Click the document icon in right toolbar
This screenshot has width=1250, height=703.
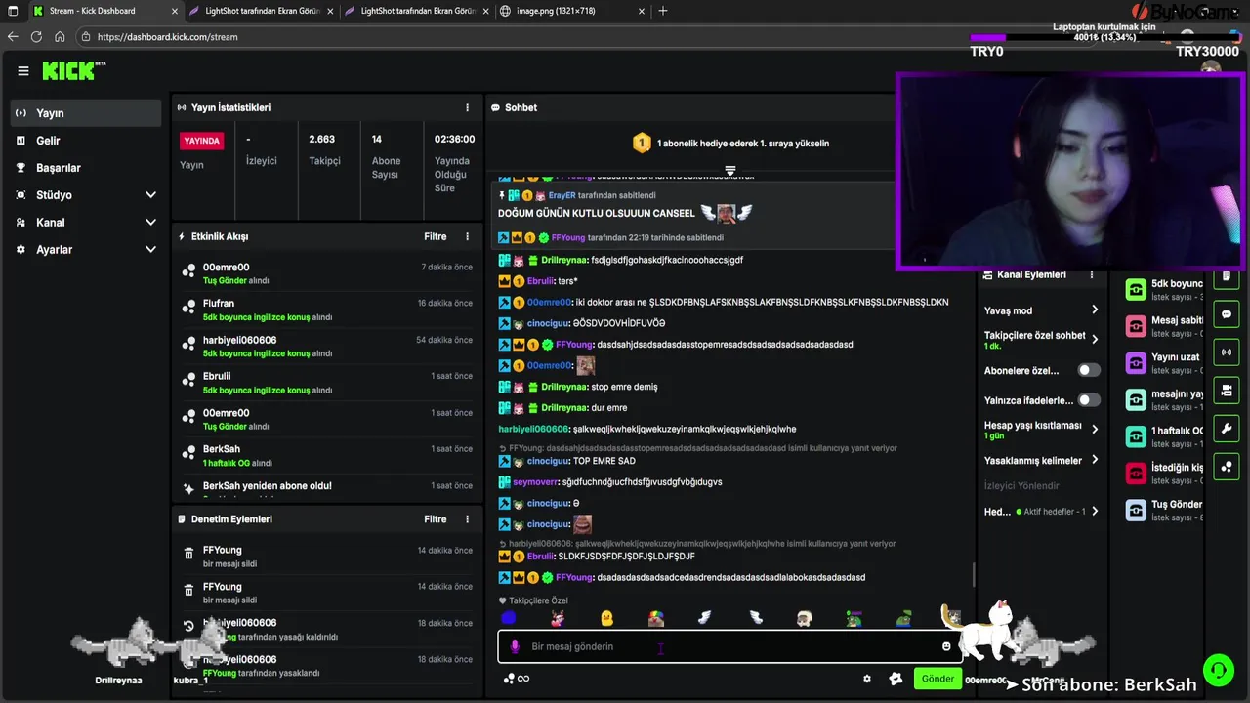tap(1227, 276)
